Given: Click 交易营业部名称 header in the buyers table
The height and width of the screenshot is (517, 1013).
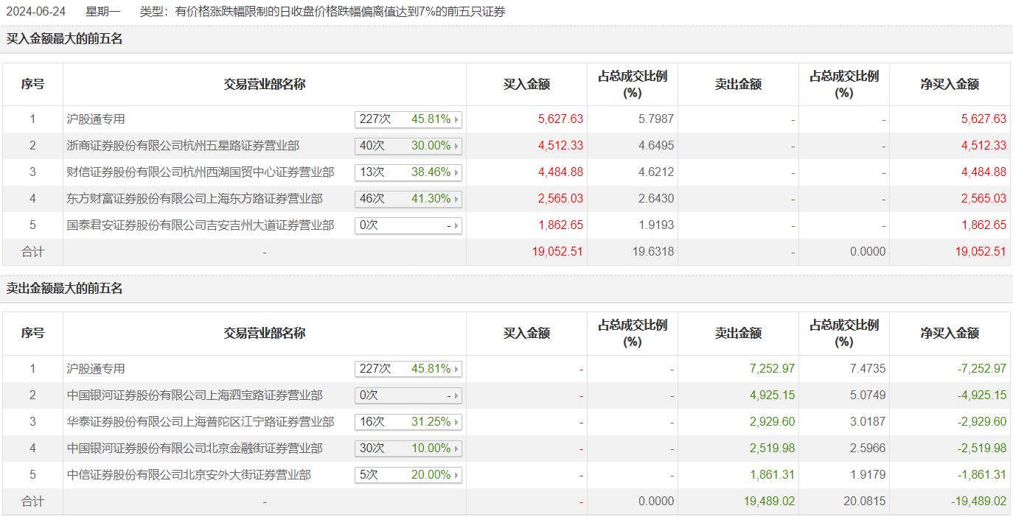Looking at the screenshot, I should click(265, 85).
